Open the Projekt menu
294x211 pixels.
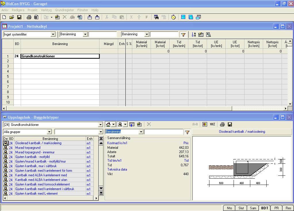tap(33, 10)
